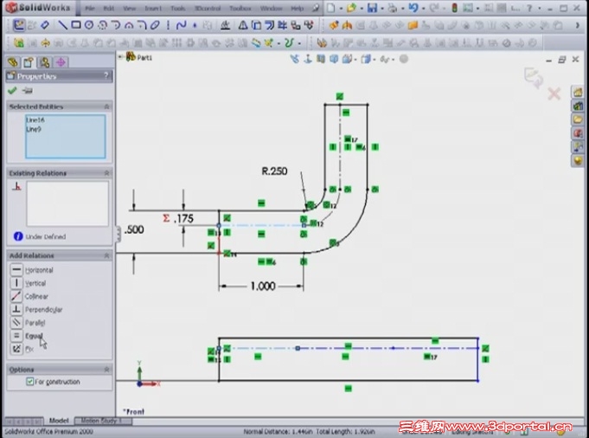The width and height of the screenshot is (589, 438).
Task: Select the Centerline tool
Action: (168, 25)
